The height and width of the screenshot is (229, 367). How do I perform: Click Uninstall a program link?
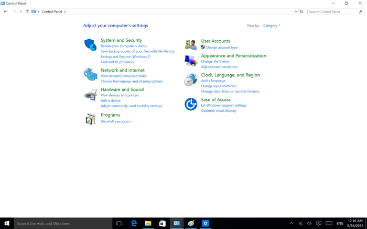pos(116,121)
